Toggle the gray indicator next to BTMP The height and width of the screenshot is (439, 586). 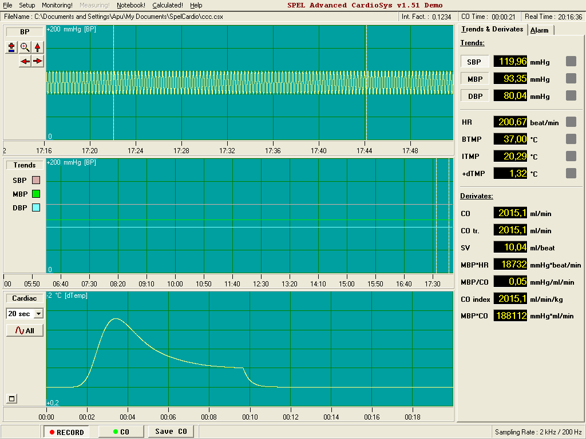point(571,139)
